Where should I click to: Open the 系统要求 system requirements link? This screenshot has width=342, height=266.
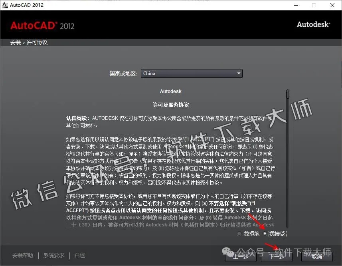point(54,255)
